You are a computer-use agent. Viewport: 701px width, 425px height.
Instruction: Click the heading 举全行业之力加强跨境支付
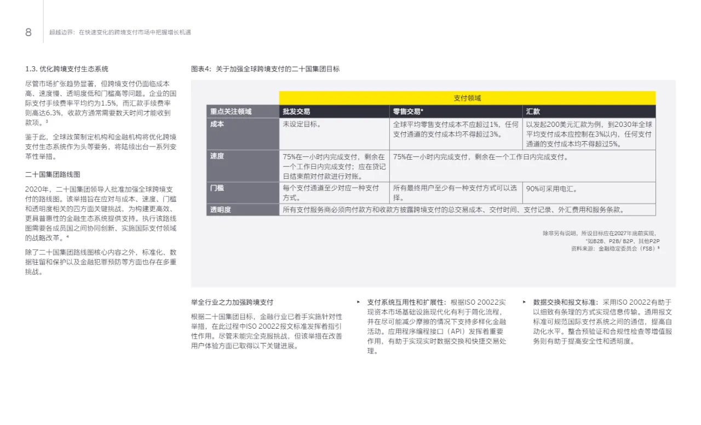tap(232, 302)
